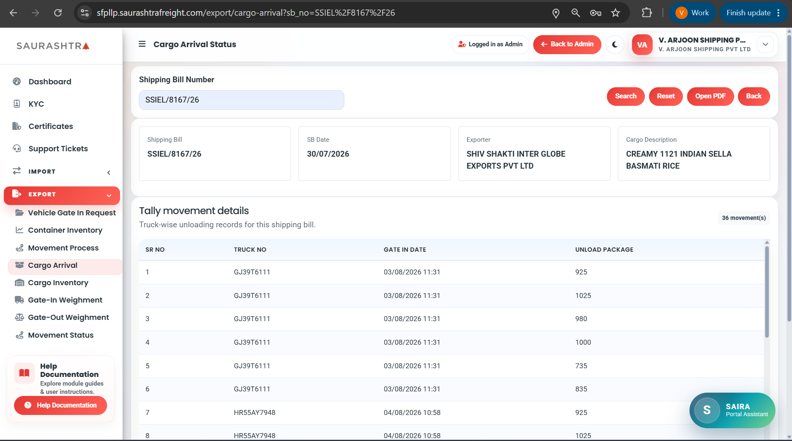The height and width of the screenshot is (441, 792).
Task: Click the help book icon
Action: tap(24, 373)
